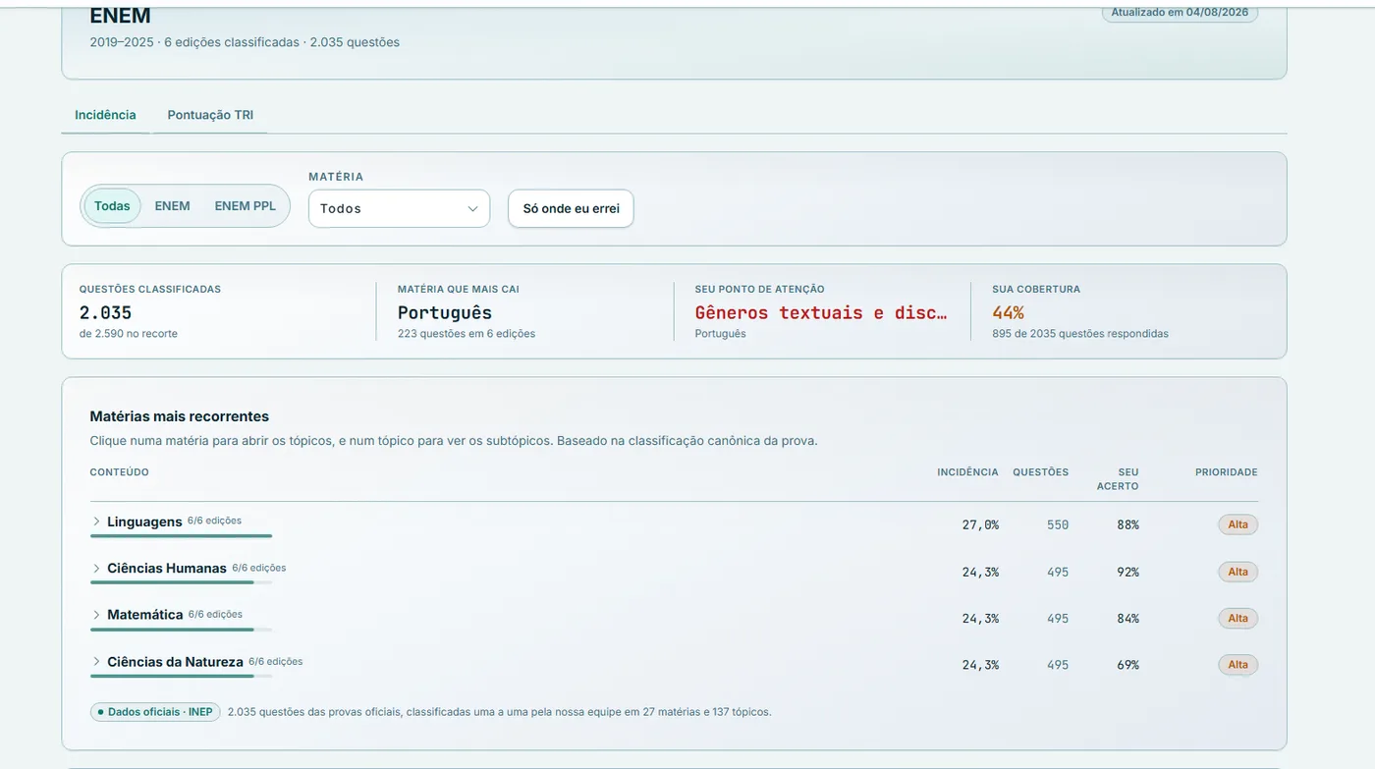Image resolution: width=1375 pixels, height=769 pixels.
Task: Select the Todas exam filter
Action: [112, 206]
